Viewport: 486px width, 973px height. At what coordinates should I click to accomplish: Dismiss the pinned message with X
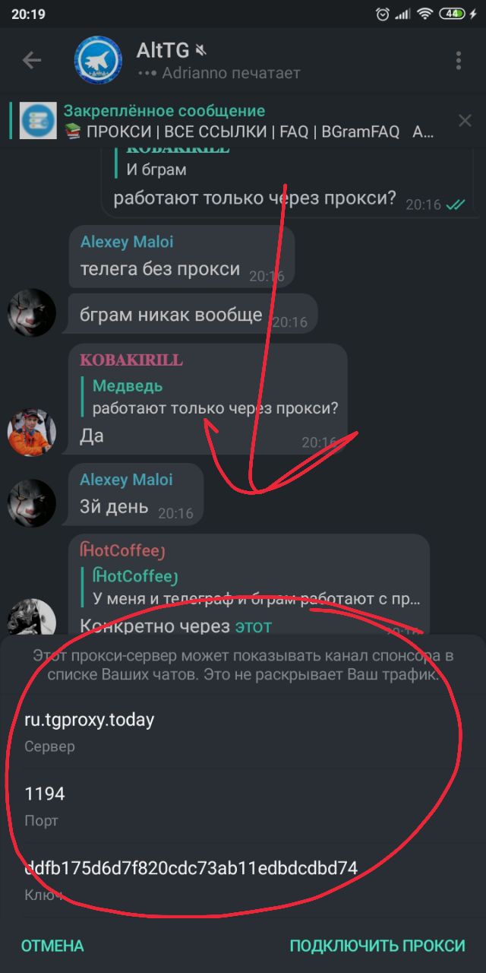[465, 120]
